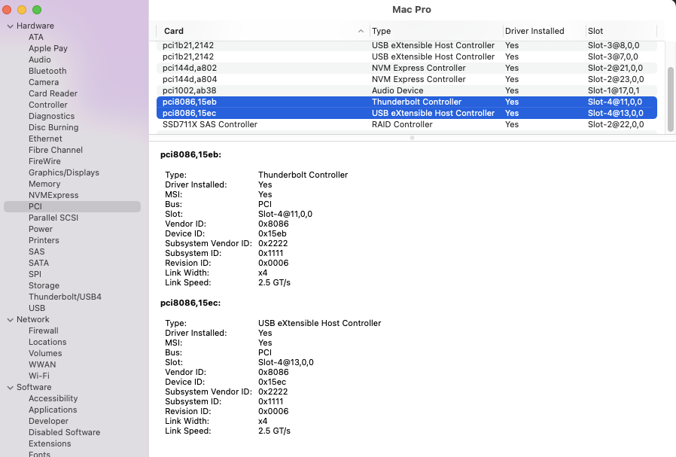The width and height of the screenshot is (676, 457).
Task: Click the yellow minimize window button
Action: [x=22, y=10]
